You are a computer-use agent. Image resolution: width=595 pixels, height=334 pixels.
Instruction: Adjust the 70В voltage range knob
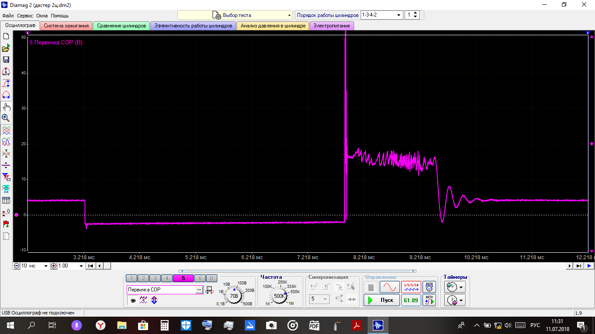(234, 296)
